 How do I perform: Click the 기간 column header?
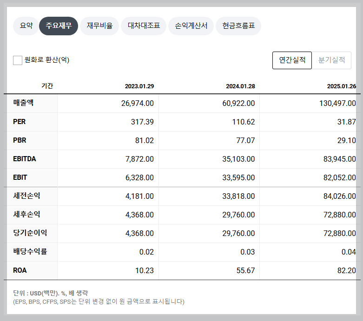pyautogui.click(x=47, y=86)
